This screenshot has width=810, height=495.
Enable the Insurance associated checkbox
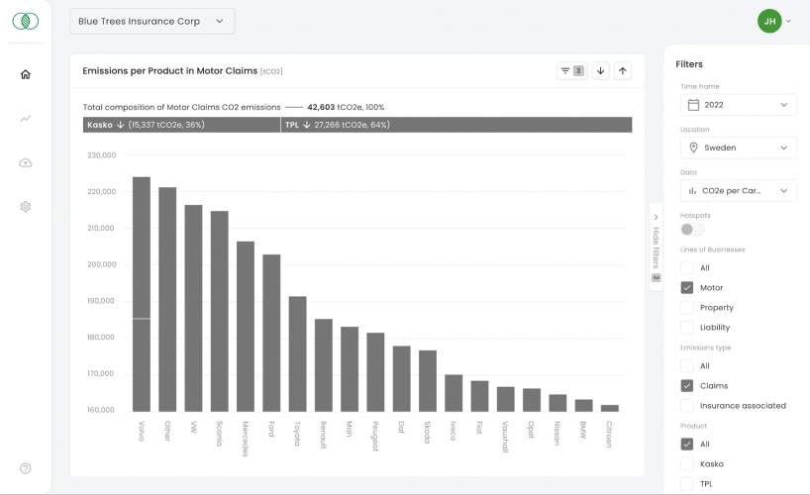[687, 406]
